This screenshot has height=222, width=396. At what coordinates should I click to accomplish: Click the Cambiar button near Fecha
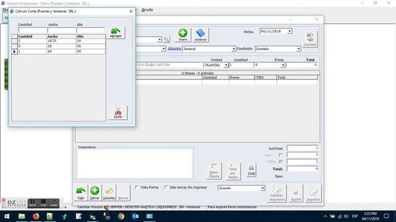(310, 39)
